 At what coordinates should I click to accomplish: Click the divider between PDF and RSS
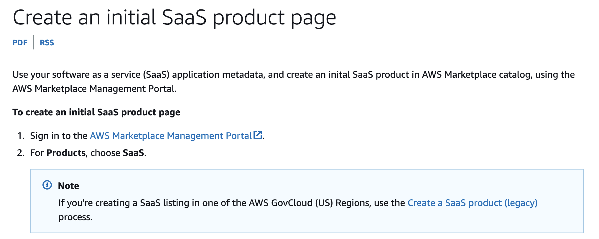tap(34, 42)
